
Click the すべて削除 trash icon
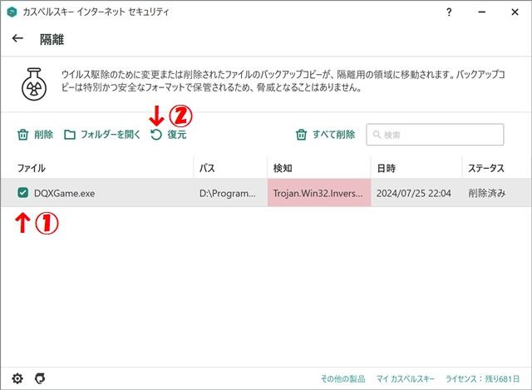[303, 135]
